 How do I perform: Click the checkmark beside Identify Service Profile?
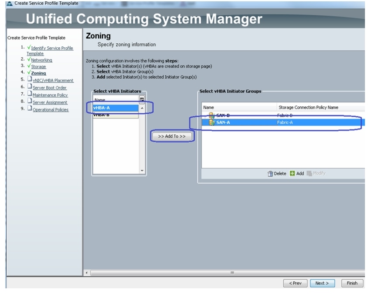pyautogui.click(x=29, y=47)
